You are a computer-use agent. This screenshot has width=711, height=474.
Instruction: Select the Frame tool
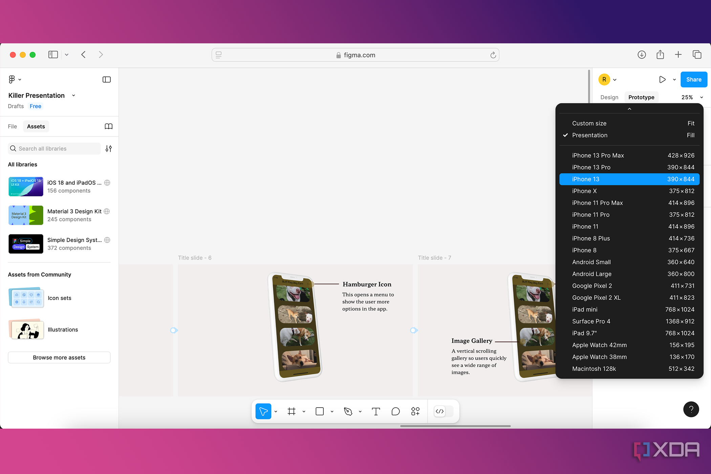[x=292, y=411]
